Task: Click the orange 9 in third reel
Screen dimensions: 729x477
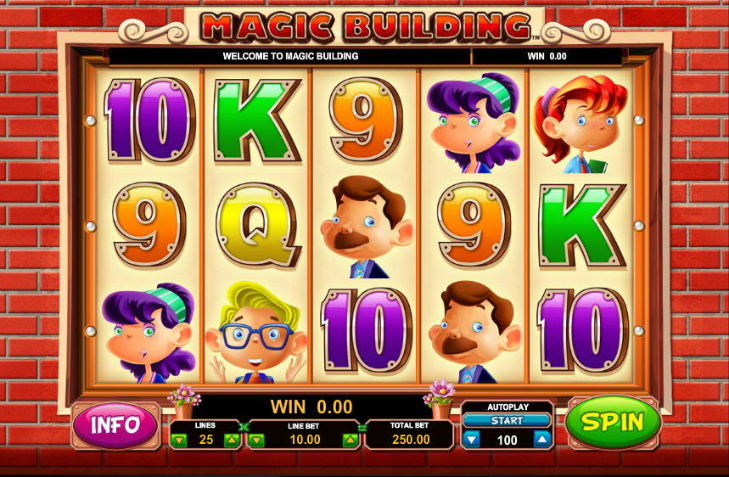Action: pos(366,120)
